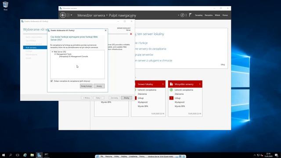281x158 pixels.
Task: Open the Narzędzia menu
Action: (x=209, y=15)
